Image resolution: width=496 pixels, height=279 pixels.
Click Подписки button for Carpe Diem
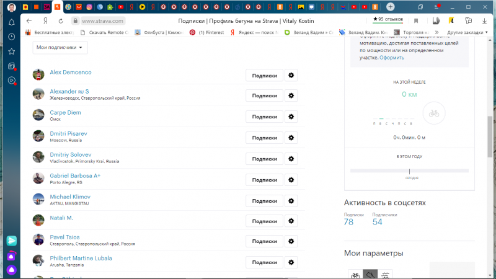pos(265,117)
